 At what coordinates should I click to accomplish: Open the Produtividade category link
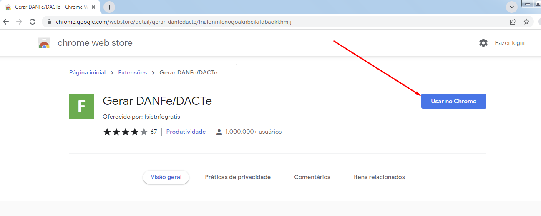[x=186, y=132]
